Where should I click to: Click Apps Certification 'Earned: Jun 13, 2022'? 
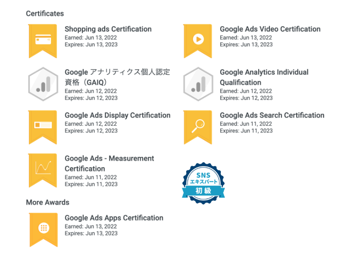coord(91,226)
